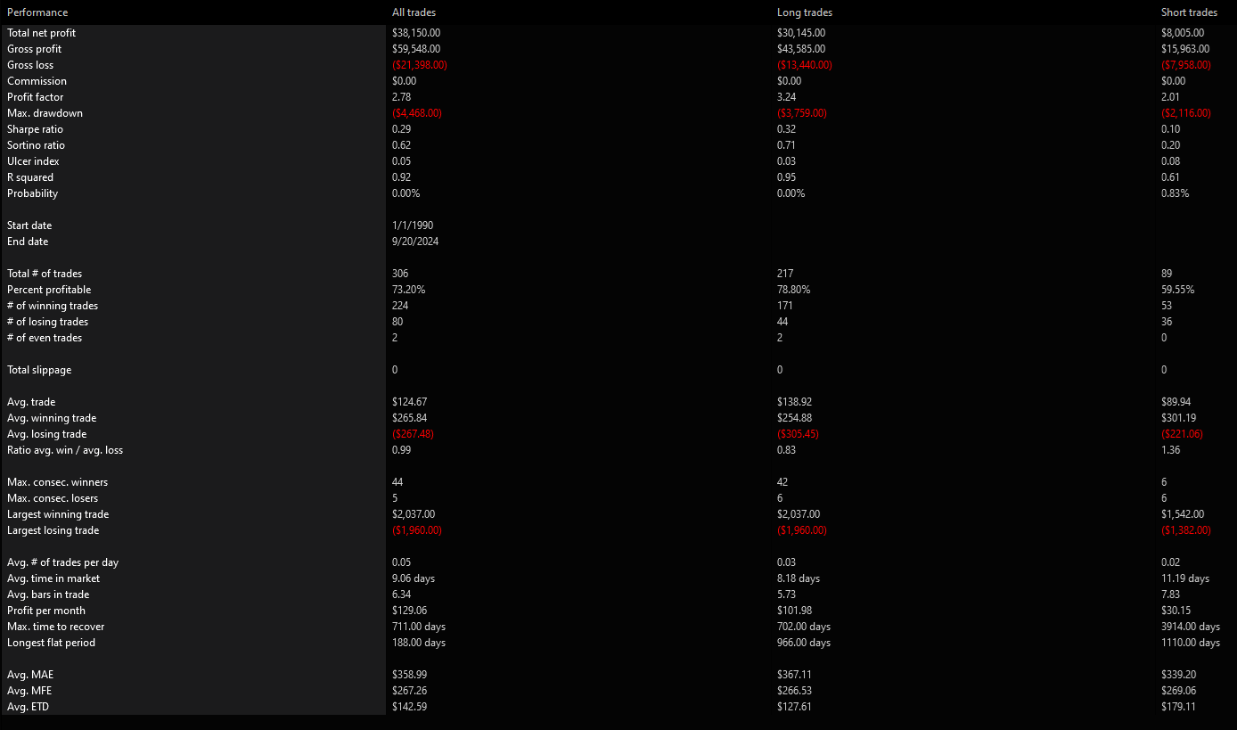
Task: Click the Start date value 1/1/1990
Action: 413,226
